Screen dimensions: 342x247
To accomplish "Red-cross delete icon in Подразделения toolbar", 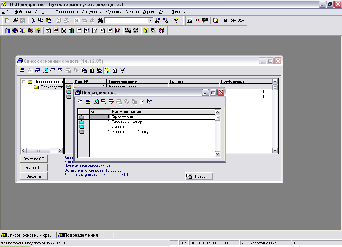I will coord(111,102).
